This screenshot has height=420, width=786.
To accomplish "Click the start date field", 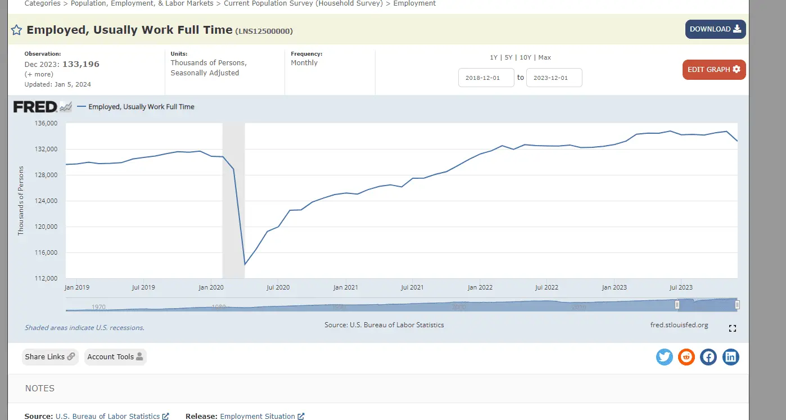I will point(486,78).
